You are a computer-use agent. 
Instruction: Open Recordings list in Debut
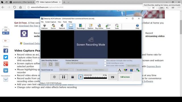tap(80, 26)
